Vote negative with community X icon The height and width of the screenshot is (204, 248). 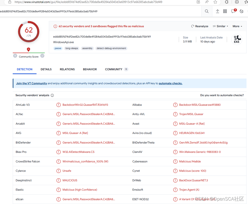click(x=15, y=56)
